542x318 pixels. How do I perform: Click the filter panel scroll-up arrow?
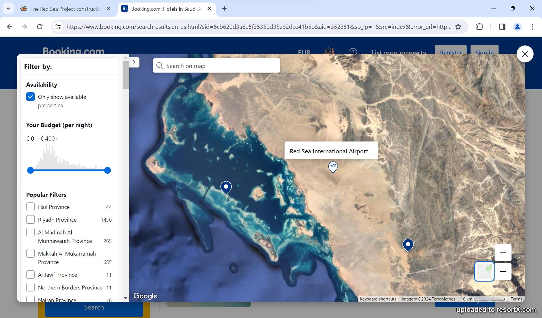pos(126,58)
